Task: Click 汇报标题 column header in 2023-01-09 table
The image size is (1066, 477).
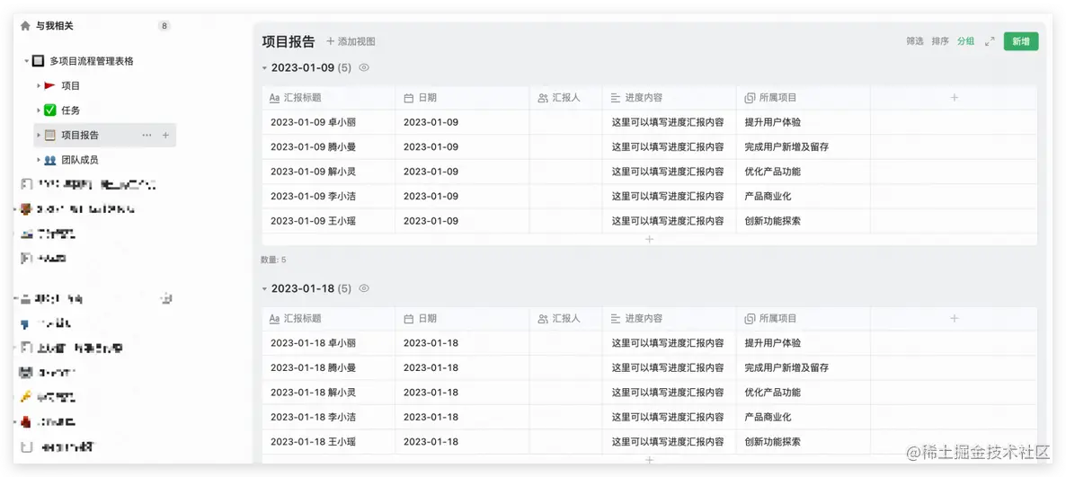Action: pos(328,98)
